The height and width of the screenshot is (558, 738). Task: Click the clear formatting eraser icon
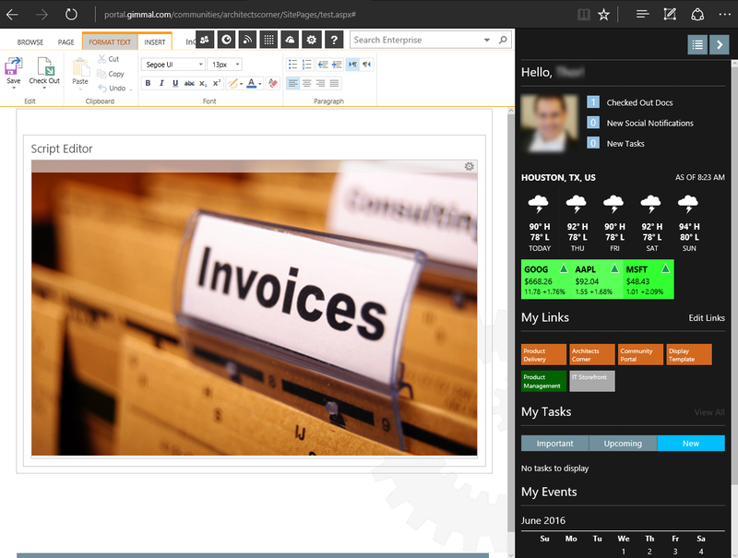(272, 83)
